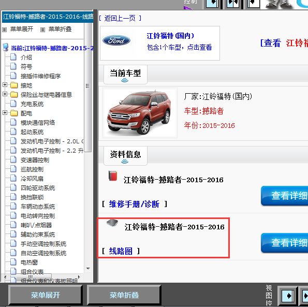The height and width of the screenshot is (307, 308).
Task: Open the 自动空调控制系统 tree item
Action: (43, 253)
